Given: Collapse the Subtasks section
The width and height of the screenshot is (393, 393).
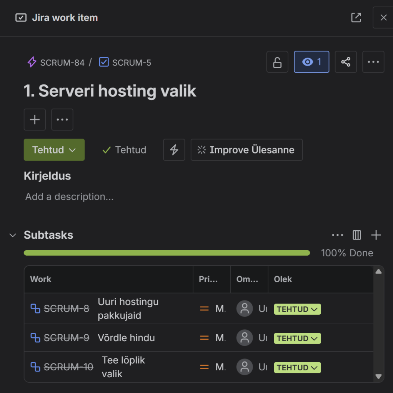Looking at the screenshot, I should 13,235.
